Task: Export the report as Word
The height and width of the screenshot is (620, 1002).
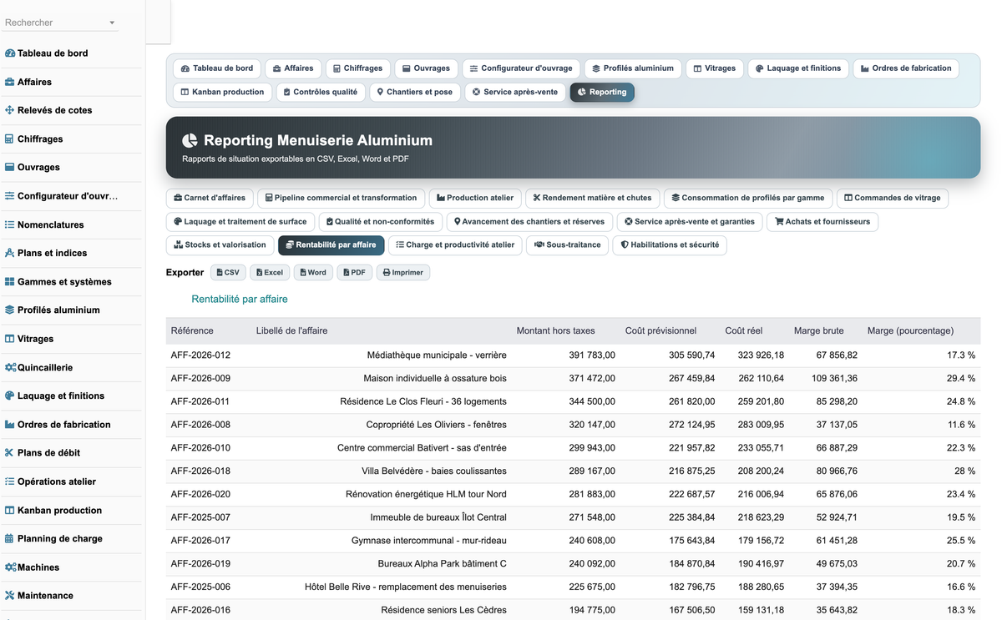Action: 312,272
